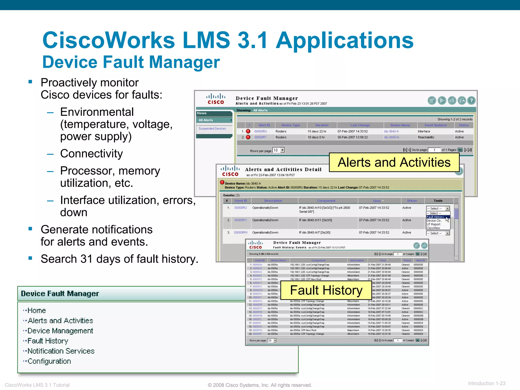Open Configuration menu link
The width and height of the screenshot is (520, 390).
(49, 361)
